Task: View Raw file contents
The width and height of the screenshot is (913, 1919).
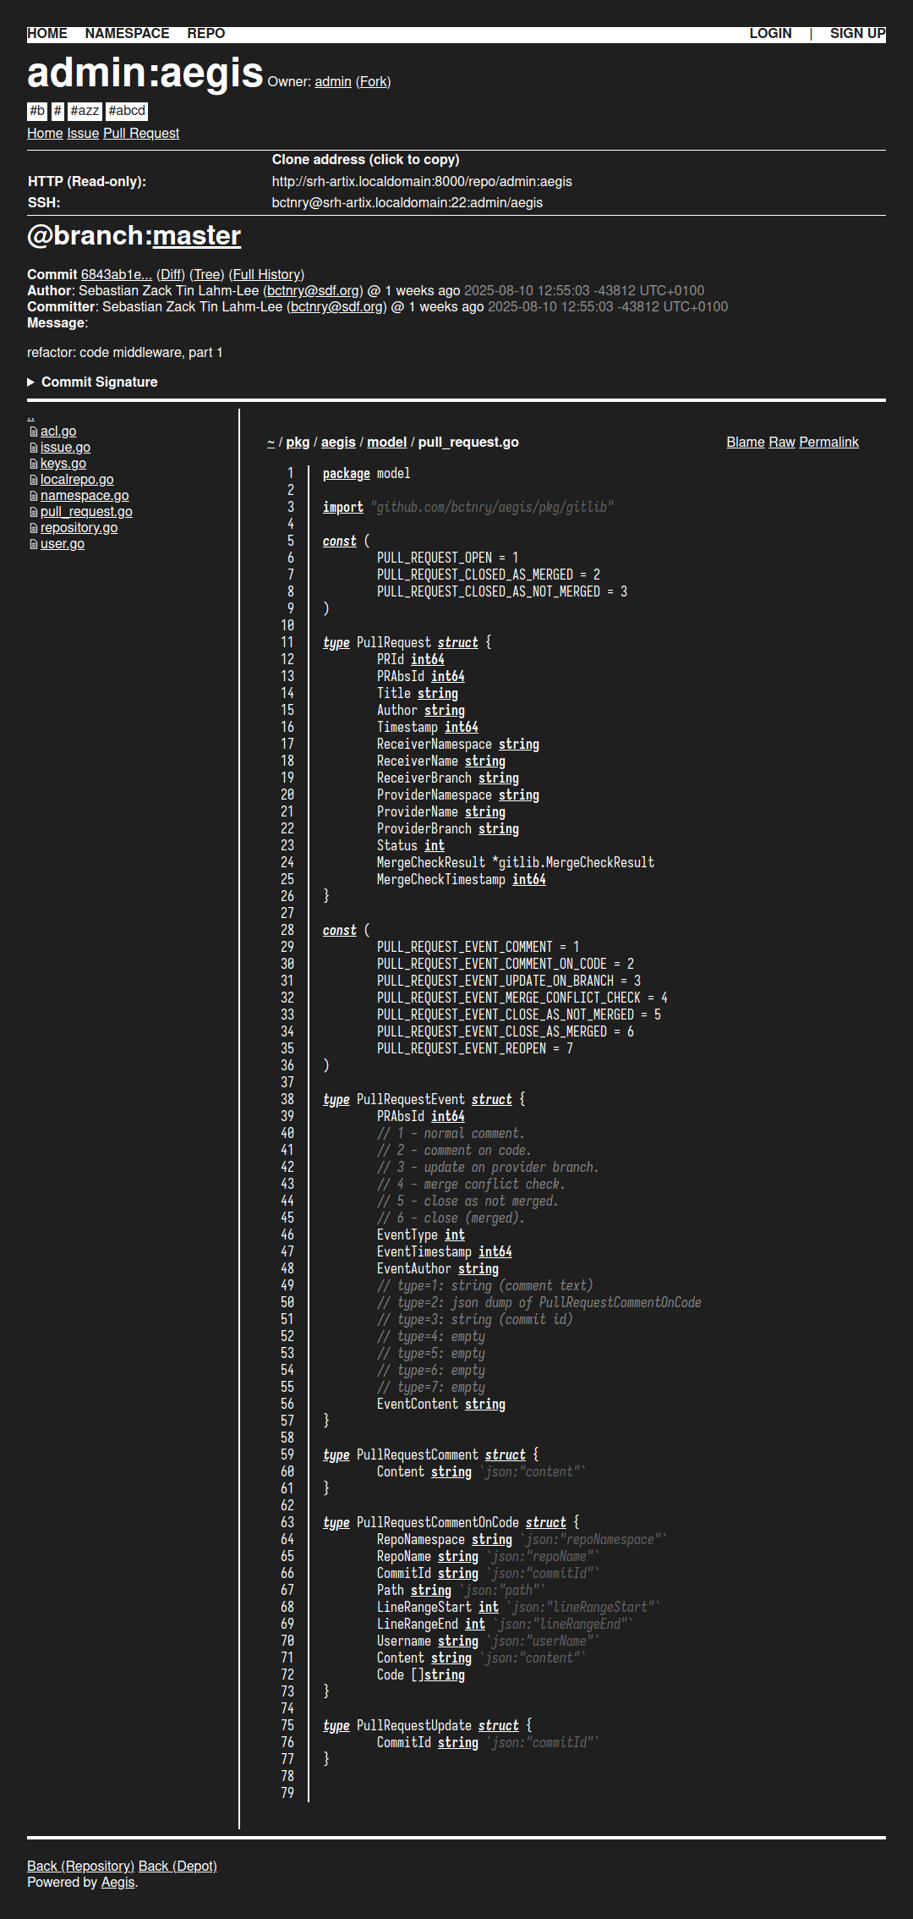Action: 781,443
